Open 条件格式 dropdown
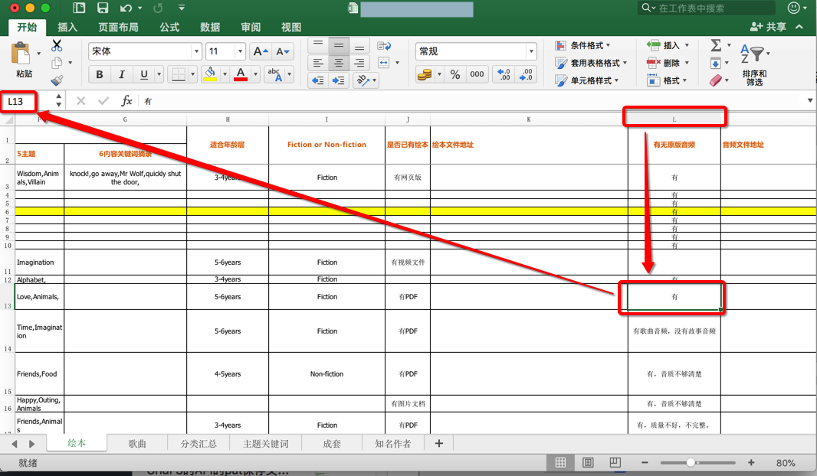The width and height of the screenshot is (817, 476). tap(582, 45)
